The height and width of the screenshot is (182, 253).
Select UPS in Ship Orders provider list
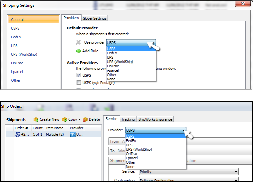pos(156,145)
